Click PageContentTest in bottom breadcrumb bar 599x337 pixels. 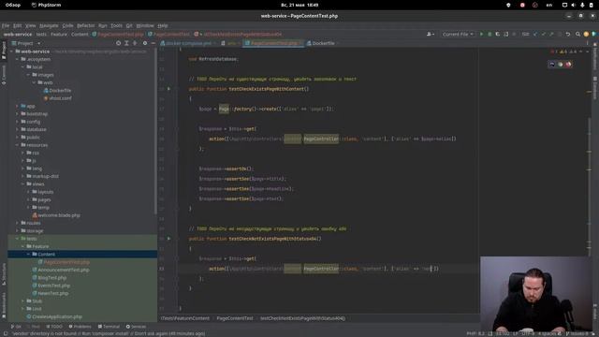click(x=235, y=318)
